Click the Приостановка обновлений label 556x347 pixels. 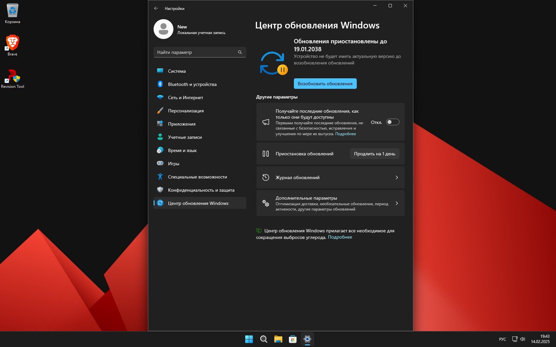304,154
